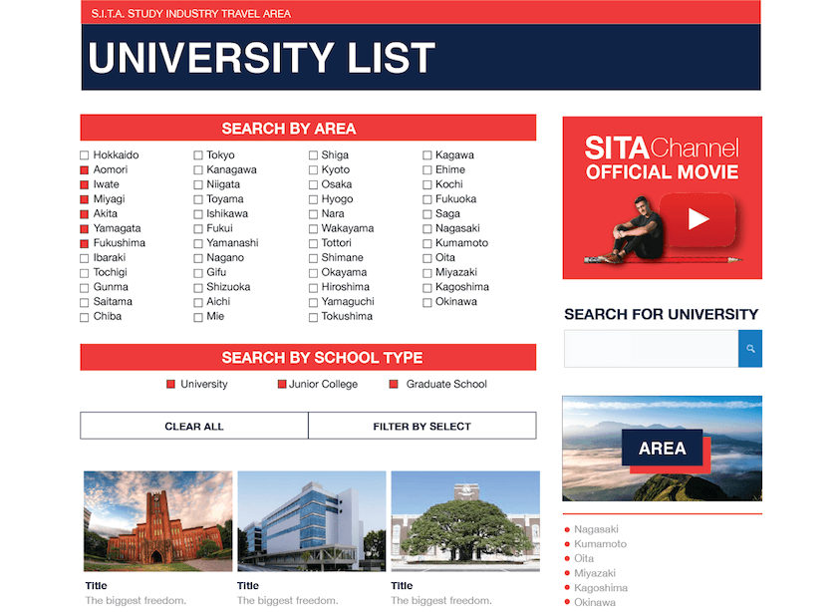
Task: Open the AREA banner image
Action: tap(662, 449)
